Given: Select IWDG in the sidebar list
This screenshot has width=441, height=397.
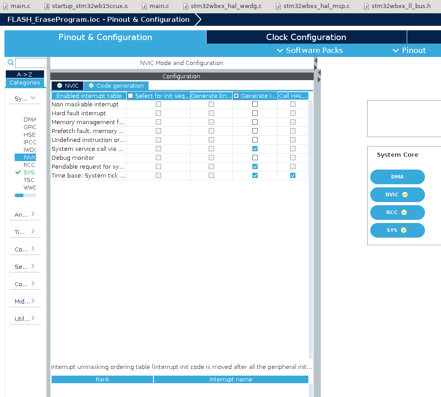Looking at the screenshot, I should (30, 150).
